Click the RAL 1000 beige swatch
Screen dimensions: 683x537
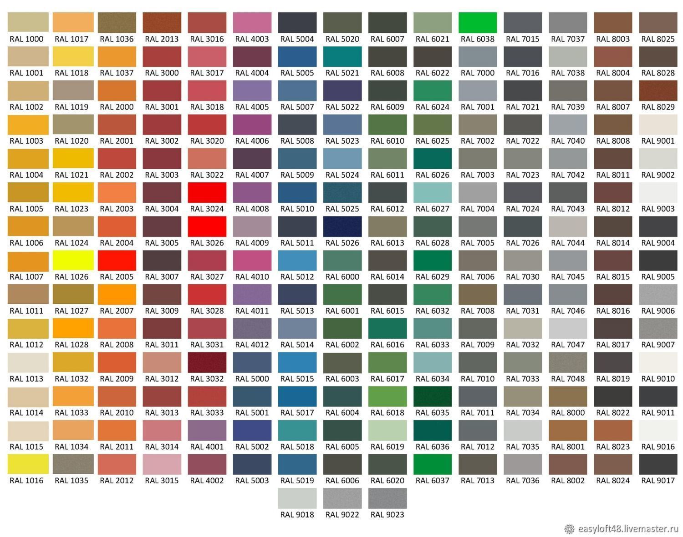pyautogui.click(x=28, y=22)
